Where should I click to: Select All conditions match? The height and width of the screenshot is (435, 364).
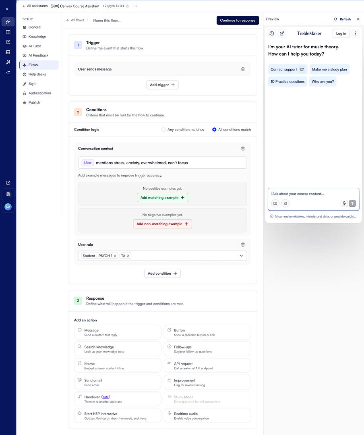(x=214, y=130)
